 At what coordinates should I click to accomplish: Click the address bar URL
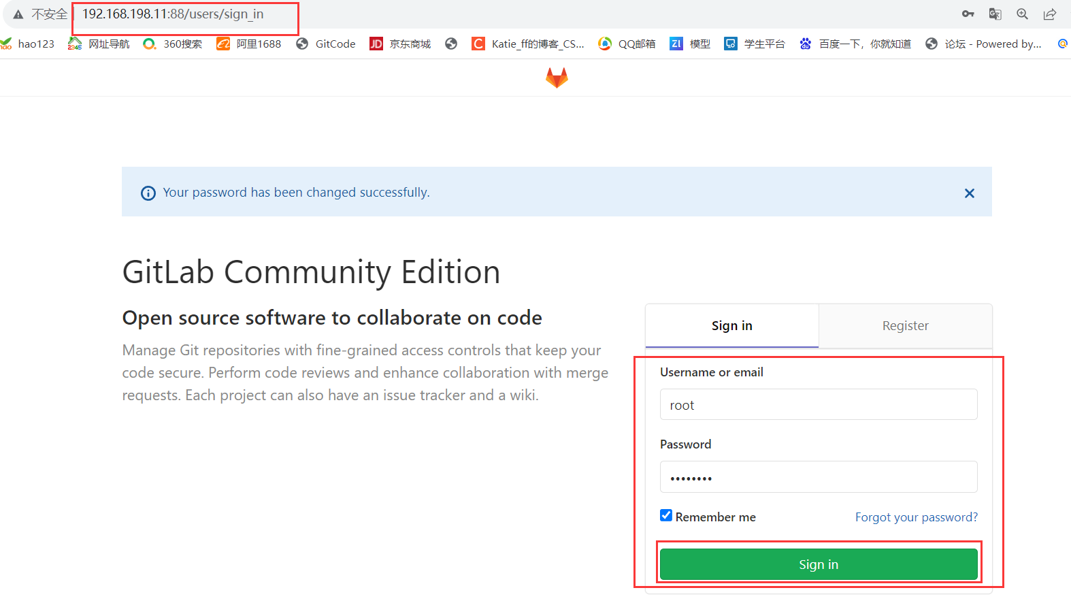click(173, 14)
